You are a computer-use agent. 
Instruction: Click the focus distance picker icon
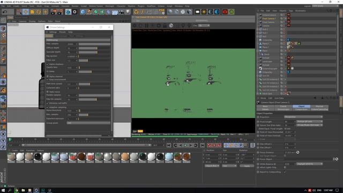(298, 152)
